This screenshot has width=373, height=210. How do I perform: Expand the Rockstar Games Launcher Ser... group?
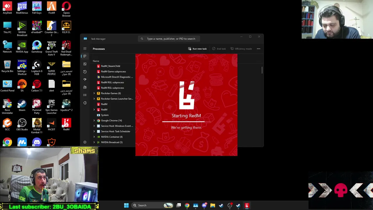(94, 99)
